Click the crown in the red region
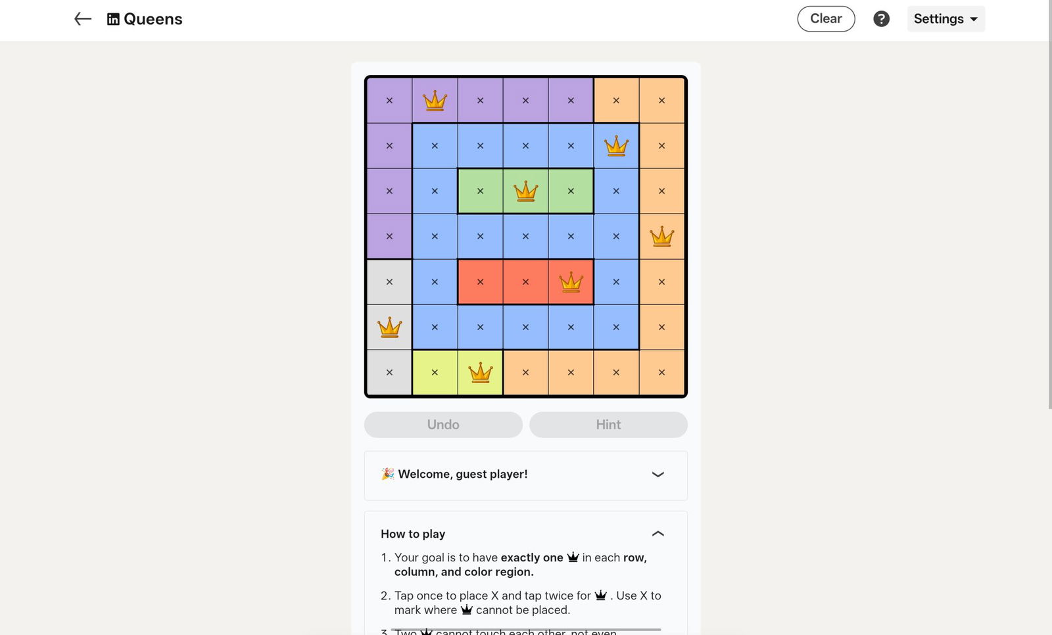The image size is (1052, 635). (571, 282)
